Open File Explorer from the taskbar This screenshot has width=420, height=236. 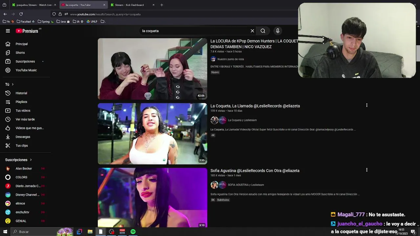coord(90,232)
